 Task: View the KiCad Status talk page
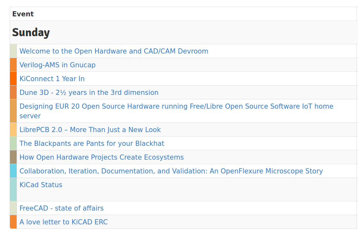click(41, 185)
